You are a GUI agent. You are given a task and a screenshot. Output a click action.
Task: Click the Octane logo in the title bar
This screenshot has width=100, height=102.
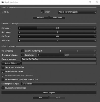coord(3,2)
